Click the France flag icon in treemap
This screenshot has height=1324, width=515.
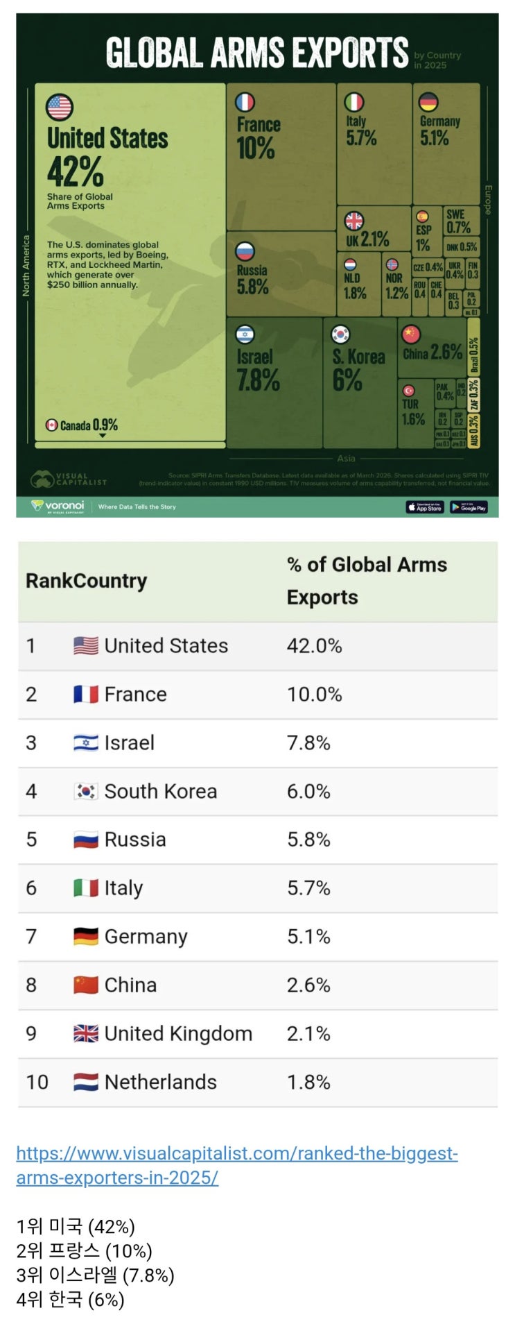tap(245, 103)
